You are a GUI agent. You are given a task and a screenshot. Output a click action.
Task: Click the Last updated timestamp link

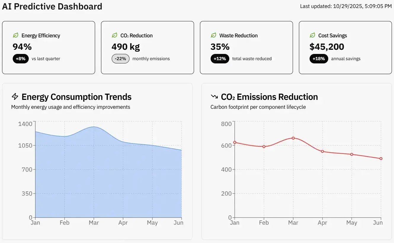coord(345,6)
